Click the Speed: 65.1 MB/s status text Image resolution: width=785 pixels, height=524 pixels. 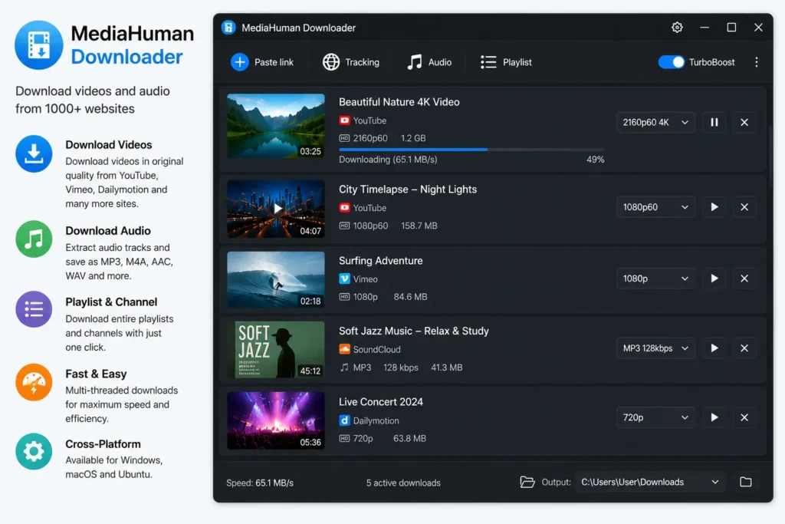coord(260,483)
